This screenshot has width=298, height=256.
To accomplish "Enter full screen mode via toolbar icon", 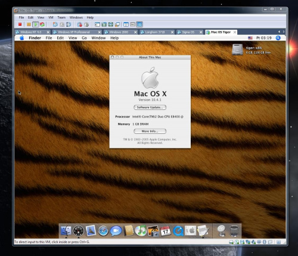I will click(x=110, y=24).
